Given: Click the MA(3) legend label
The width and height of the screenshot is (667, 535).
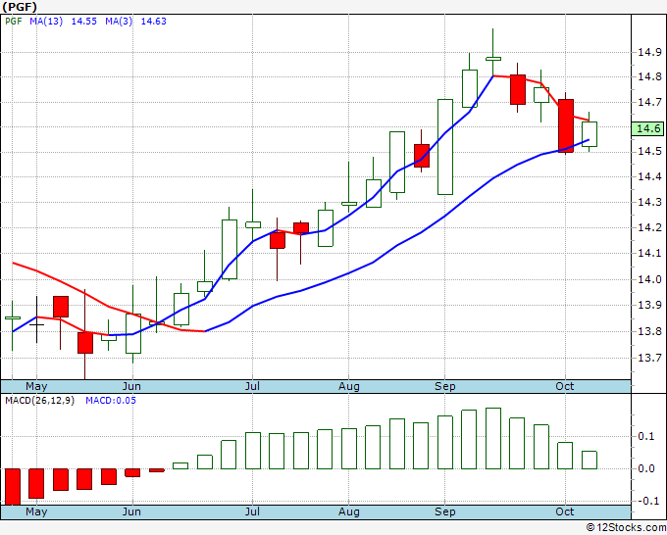Looking at the screenshot, I should pyautogui.click(x=119, y=22).
